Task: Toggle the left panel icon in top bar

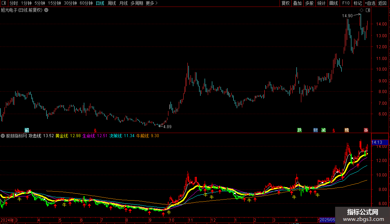Action: [x=4, y=3]
